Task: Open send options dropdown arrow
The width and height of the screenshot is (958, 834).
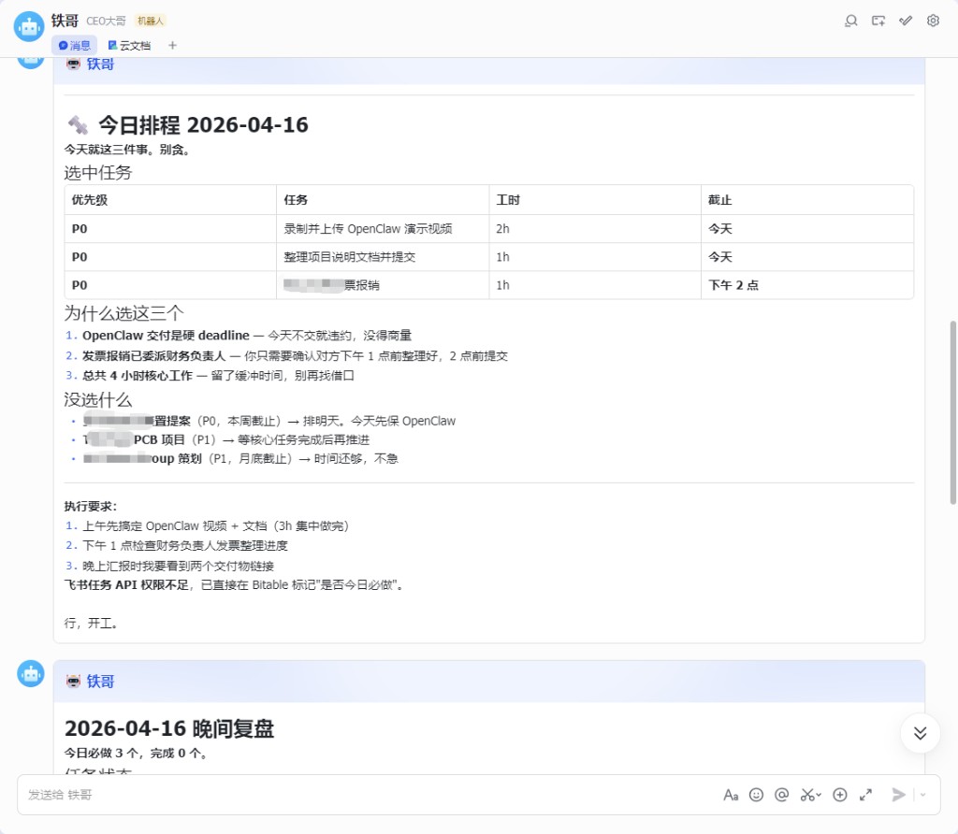Action: click(x=923, y=795)
